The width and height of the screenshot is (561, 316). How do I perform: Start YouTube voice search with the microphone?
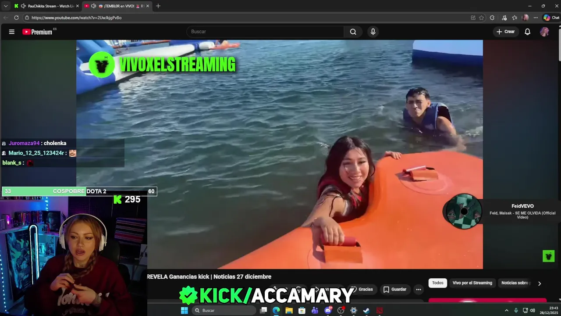373,32
